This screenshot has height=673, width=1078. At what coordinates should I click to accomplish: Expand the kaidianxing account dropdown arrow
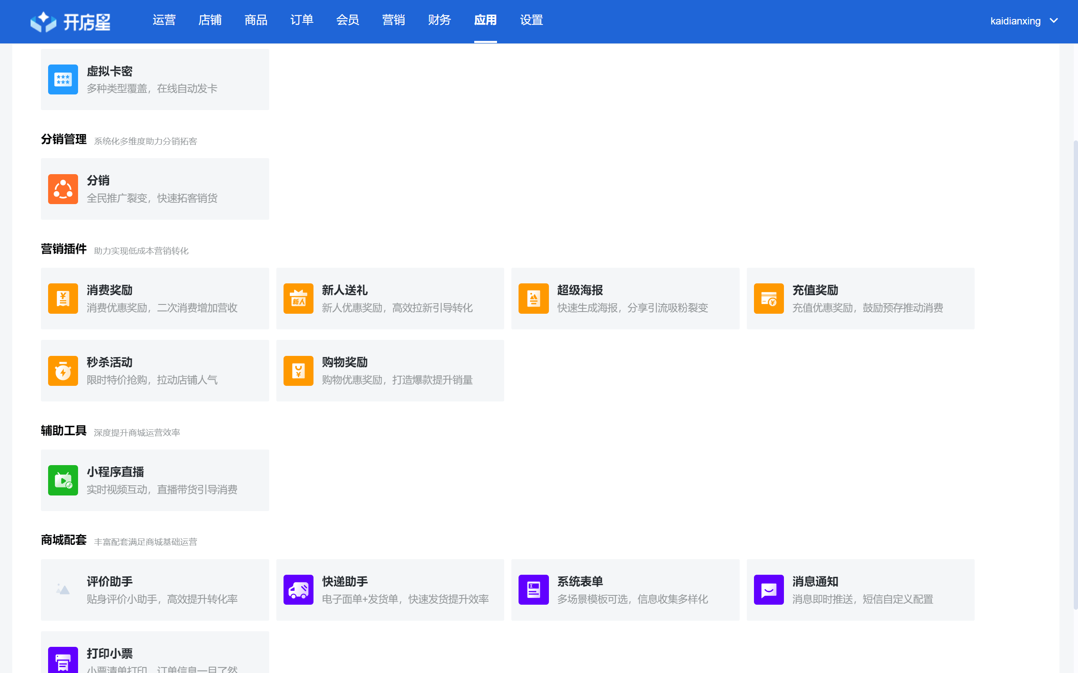1054,21
